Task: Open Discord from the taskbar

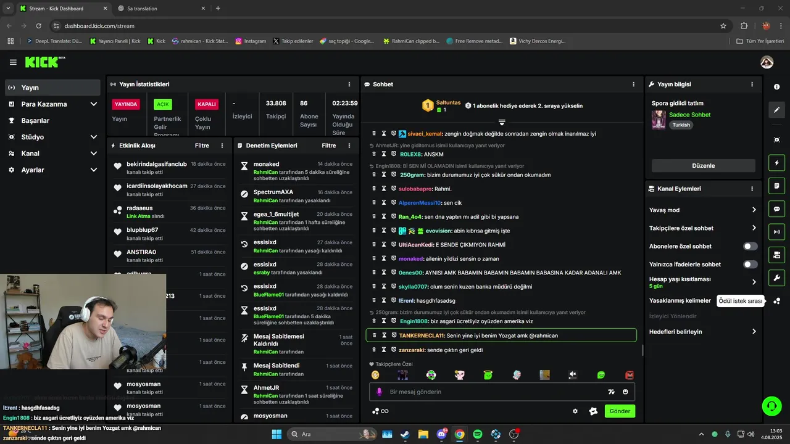Action: (x=441, y=434)
